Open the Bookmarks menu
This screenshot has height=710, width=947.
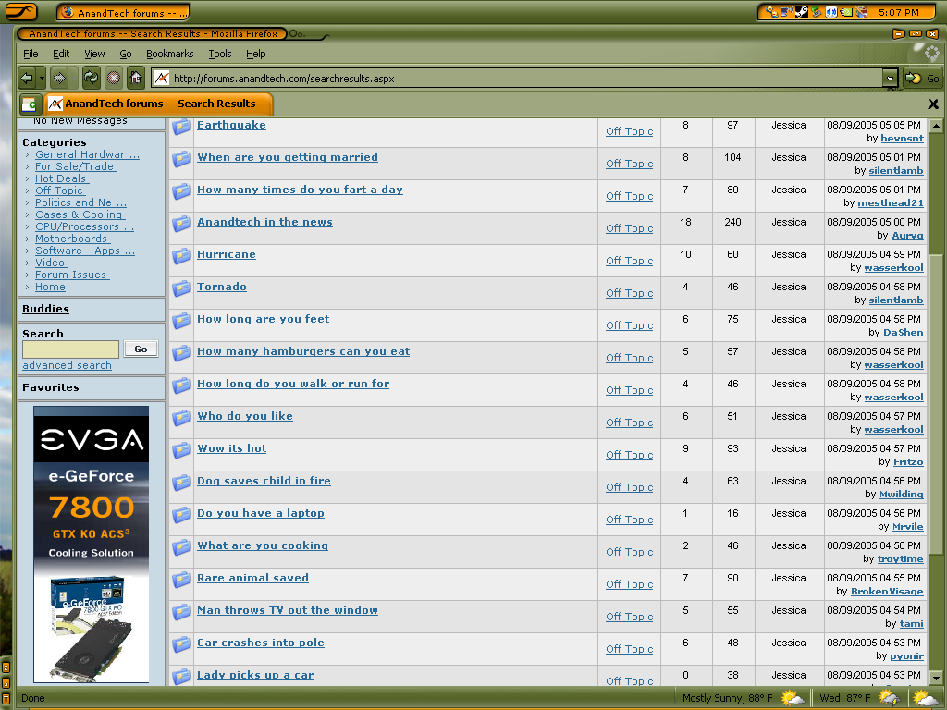(169, 54)
